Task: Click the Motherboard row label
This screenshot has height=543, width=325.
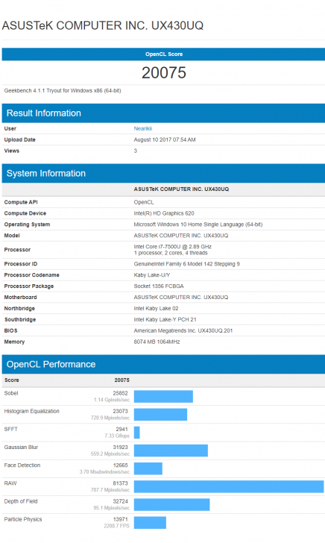Action: (x=20, y=297)
